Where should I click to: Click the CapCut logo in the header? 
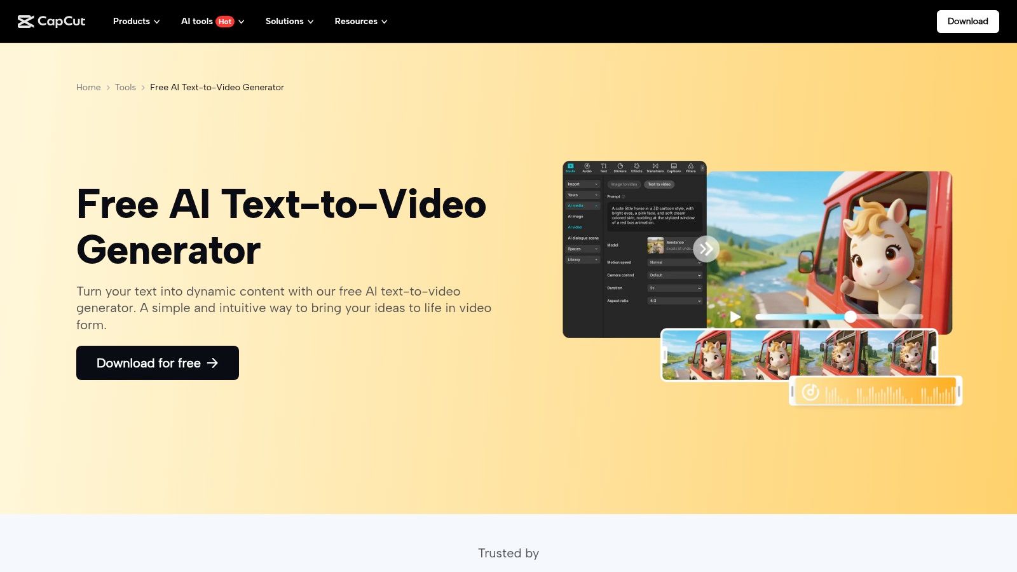point(51,22)
